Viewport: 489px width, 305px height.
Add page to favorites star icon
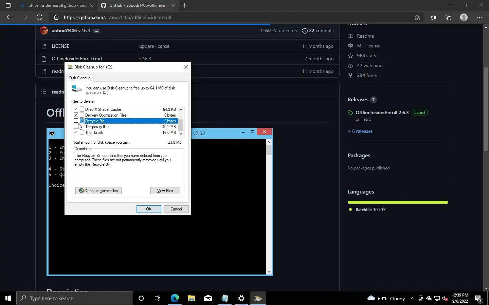click(x=417, y=17)
